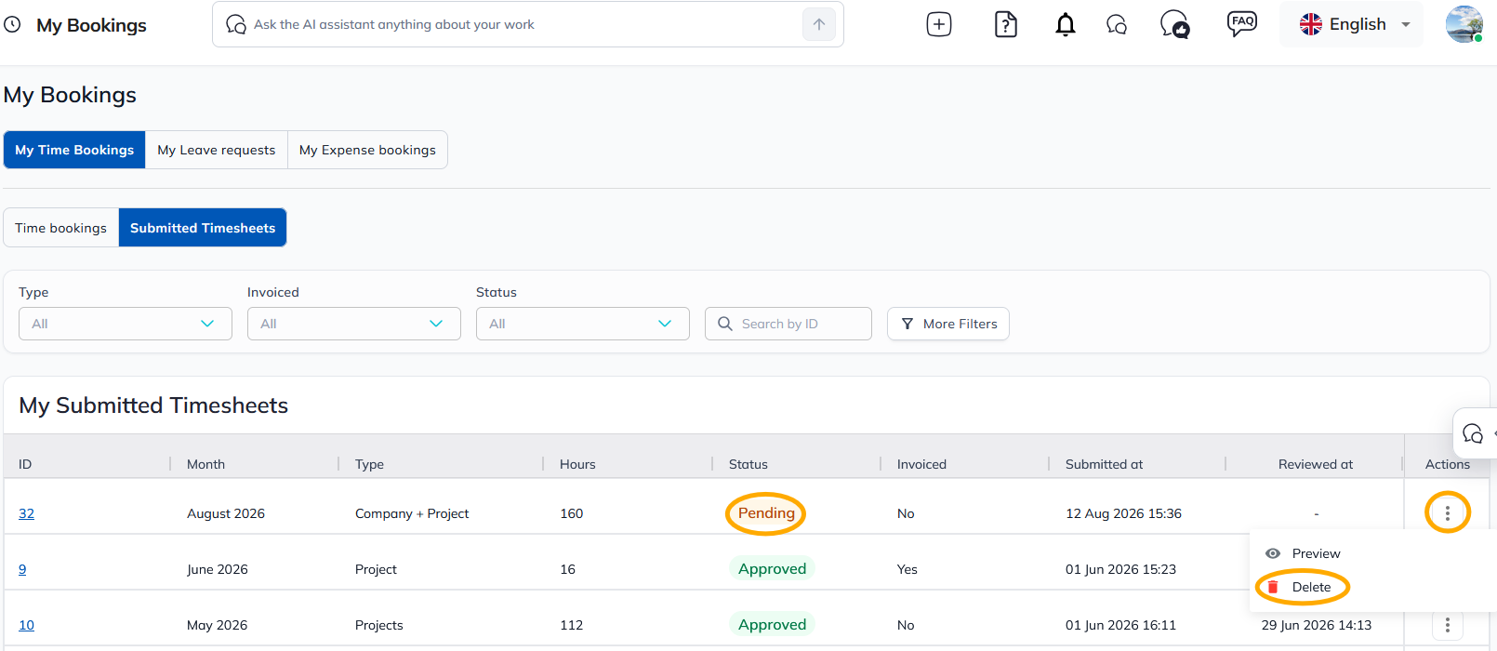Switch to My Leave requests tab
This screenshot has width=1497, height=651.
tap(217, 150)
